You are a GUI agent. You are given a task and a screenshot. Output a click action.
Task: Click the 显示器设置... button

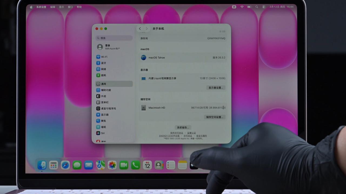(216, 88)
